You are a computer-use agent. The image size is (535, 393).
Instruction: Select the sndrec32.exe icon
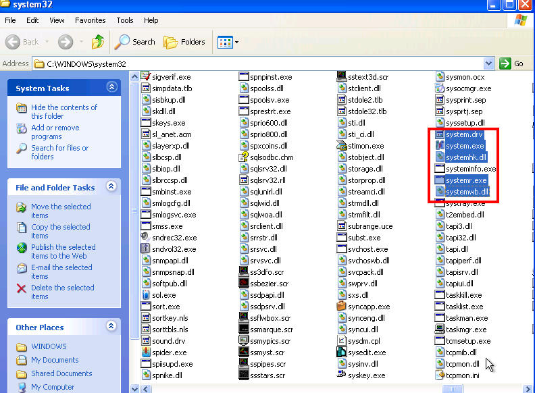146,237
